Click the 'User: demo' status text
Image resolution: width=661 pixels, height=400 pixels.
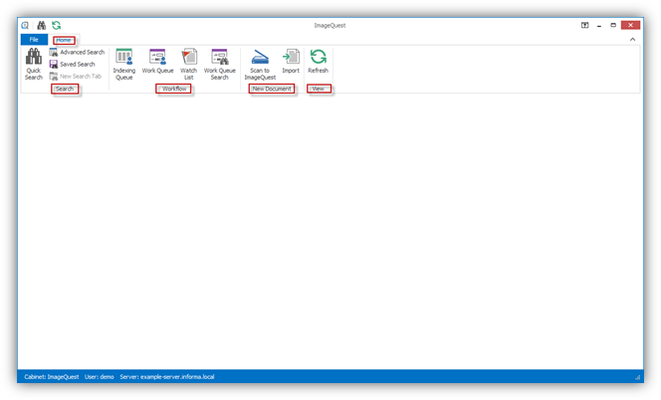[100, 377]
